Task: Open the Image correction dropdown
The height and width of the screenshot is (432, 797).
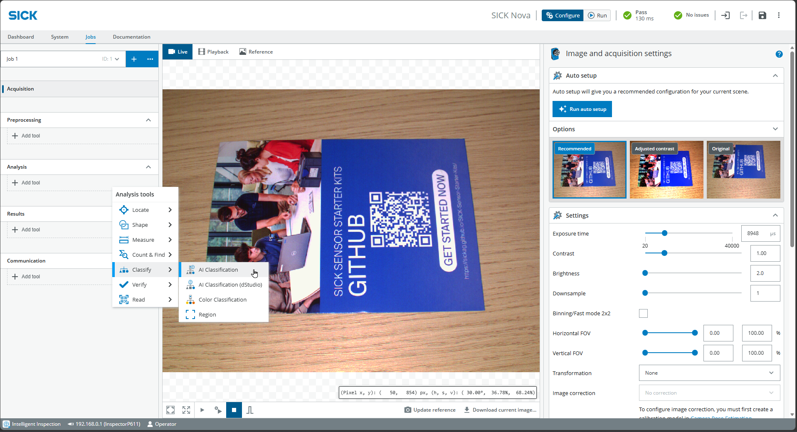Action: click(709, 393)
